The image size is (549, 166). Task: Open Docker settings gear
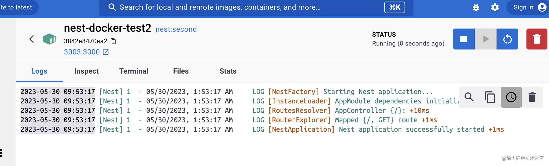pos(495,7)
